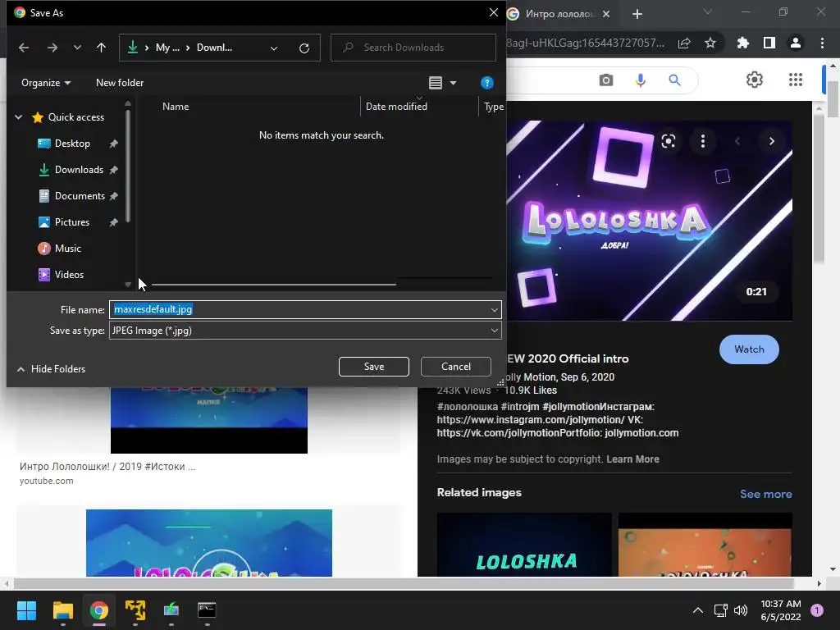840x630 pixels.
Task: Click Google search magnifier icon
Action: 674,80
